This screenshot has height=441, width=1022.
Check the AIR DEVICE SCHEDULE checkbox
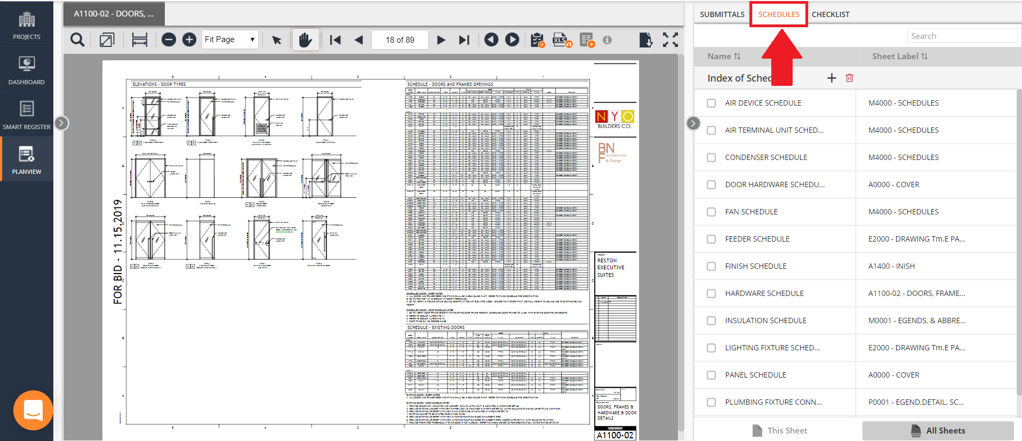pyautogui.click(x=711, y=103)
